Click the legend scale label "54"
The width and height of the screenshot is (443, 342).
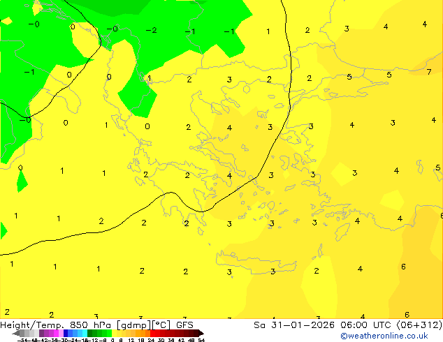[x=201, y=340]
